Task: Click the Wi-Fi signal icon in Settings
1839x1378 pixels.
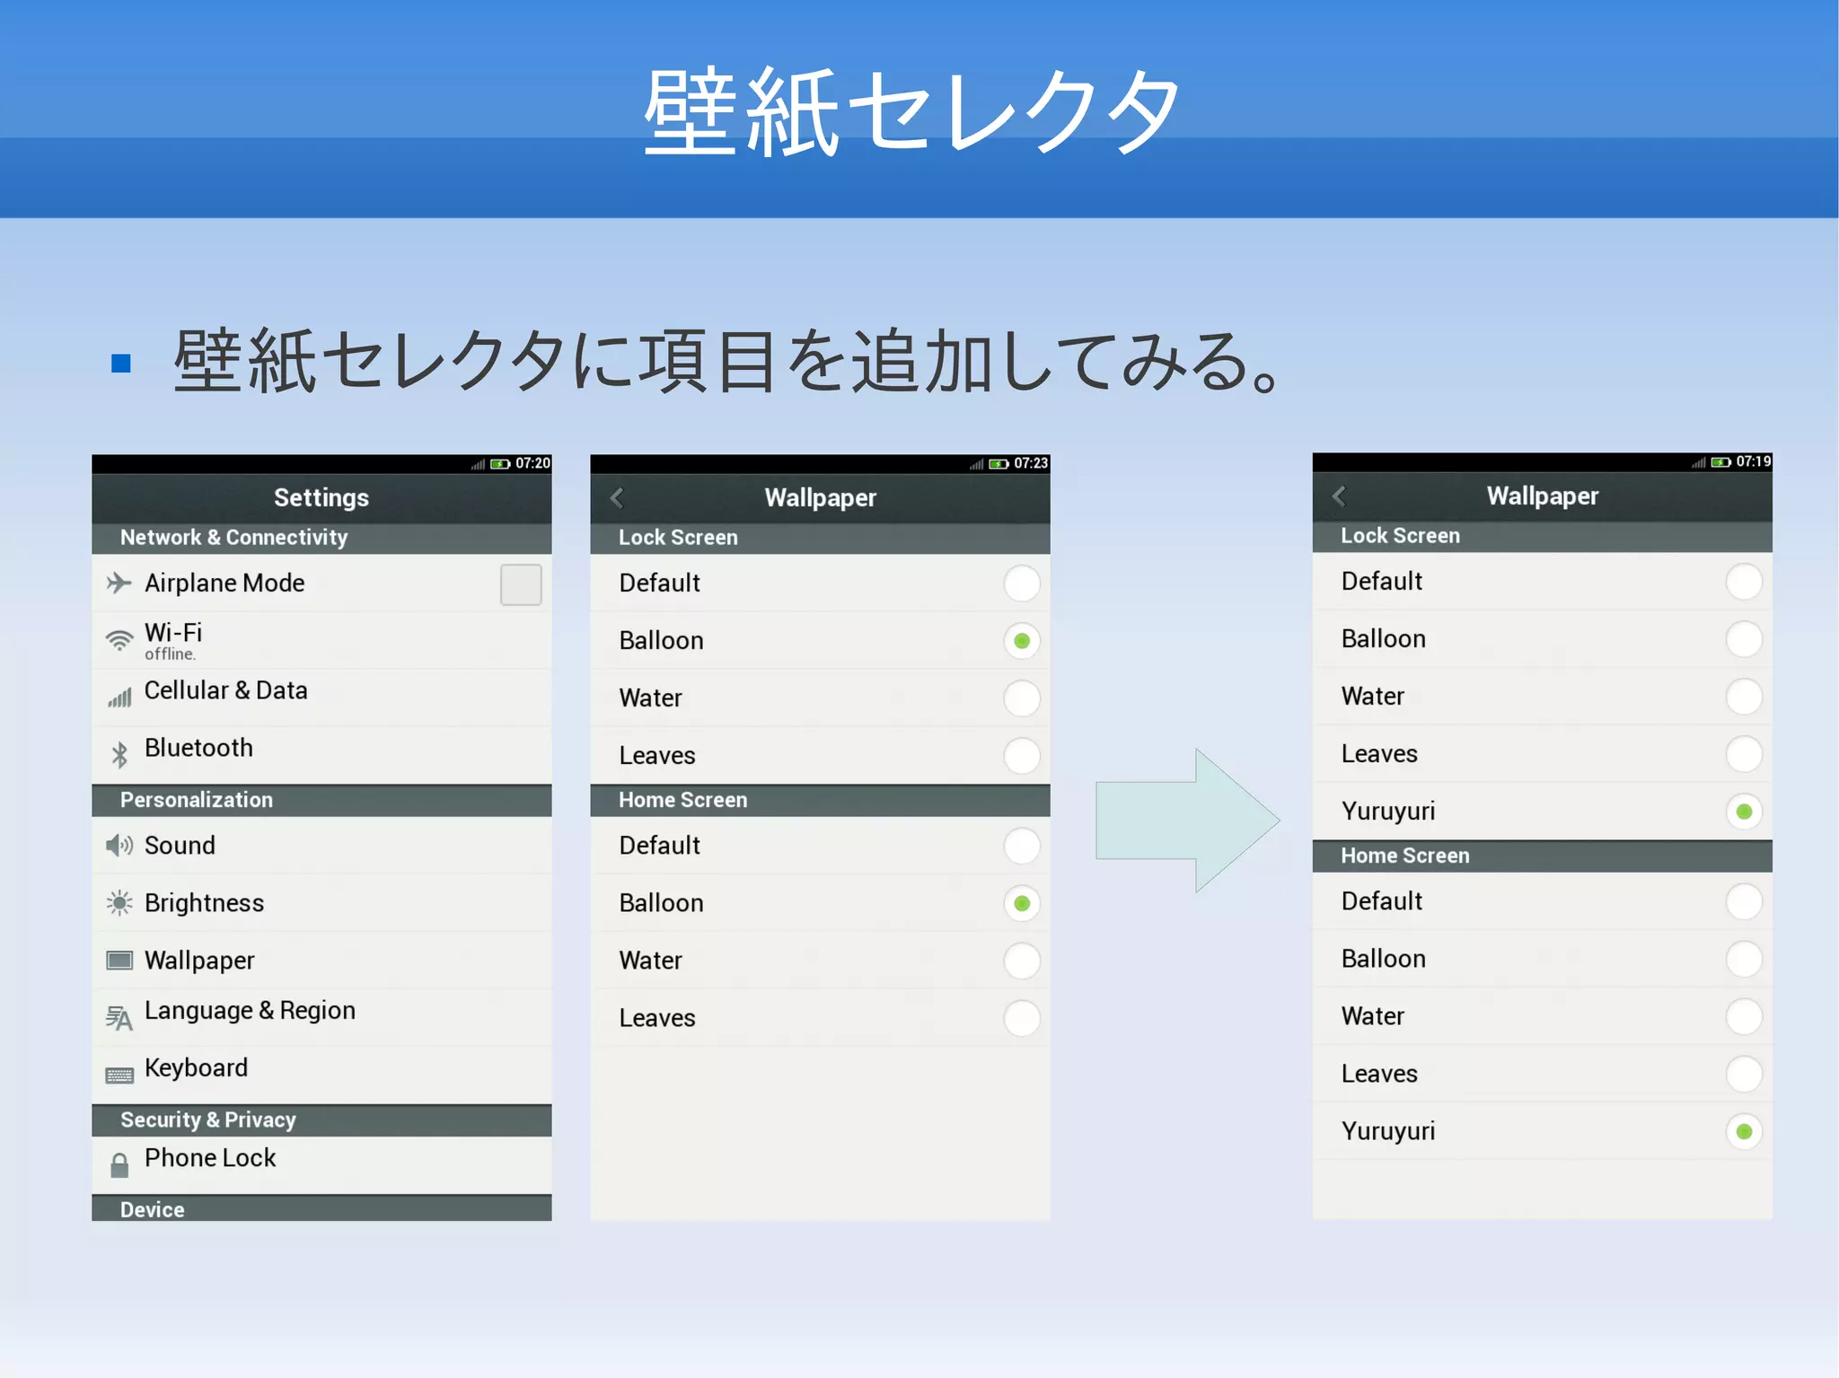Action: coord(119,640)
